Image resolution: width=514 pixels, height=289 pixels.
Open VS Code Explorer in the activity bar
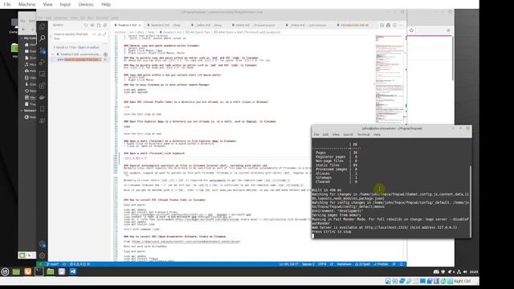pos(42,26)
